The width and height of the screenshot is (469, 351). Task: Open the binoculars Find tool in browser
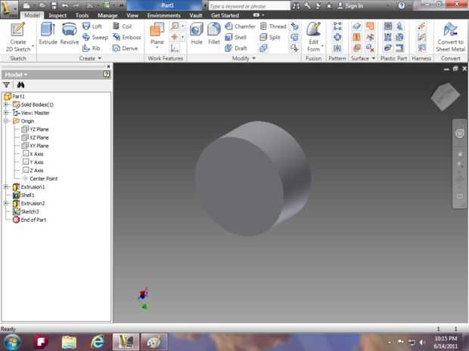(21, 85)
